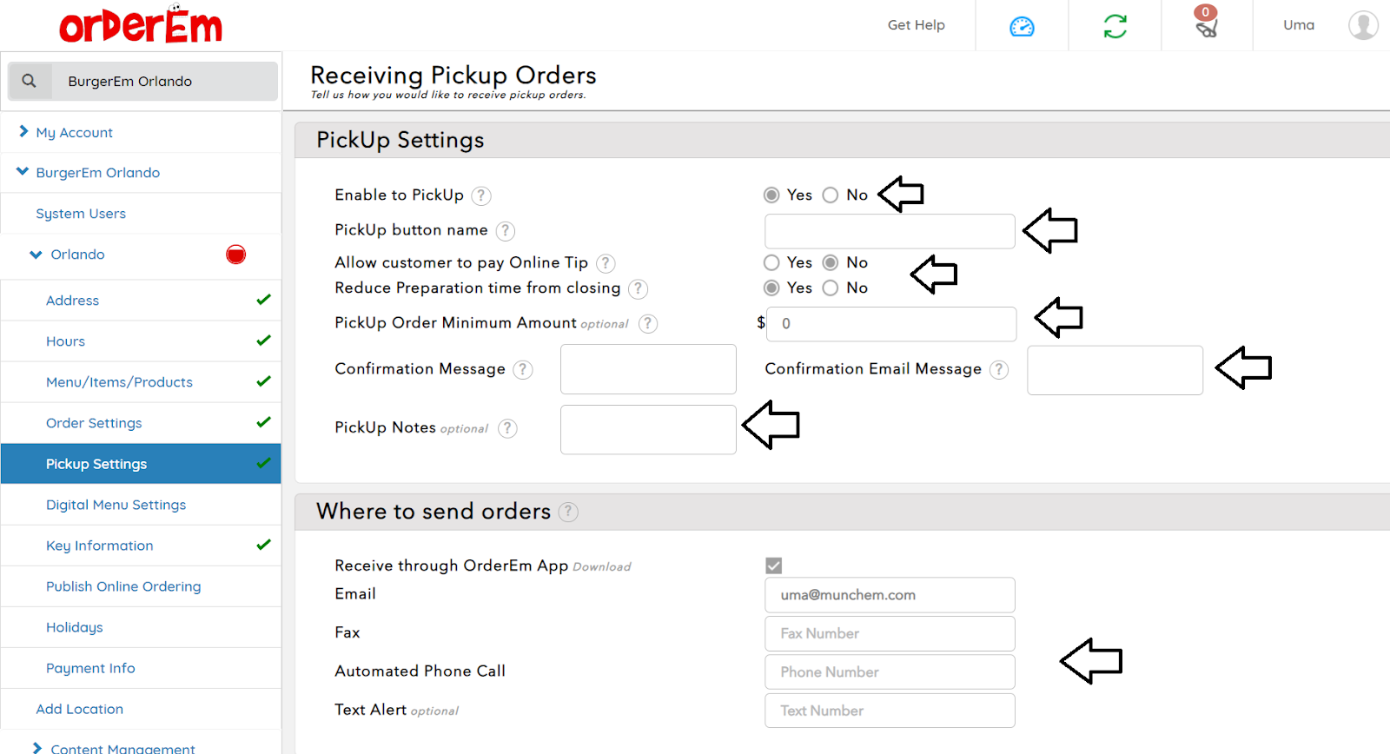The image size is (1390, 754).
Task: Click the red status indicator beside Orlando
Action: coord(235,255)
